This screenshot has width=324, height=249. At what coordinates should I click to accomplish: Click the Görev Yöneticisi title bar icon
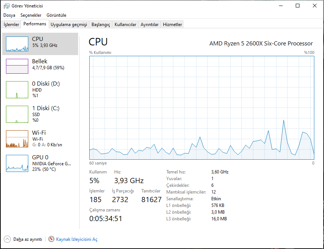(6, 6)
